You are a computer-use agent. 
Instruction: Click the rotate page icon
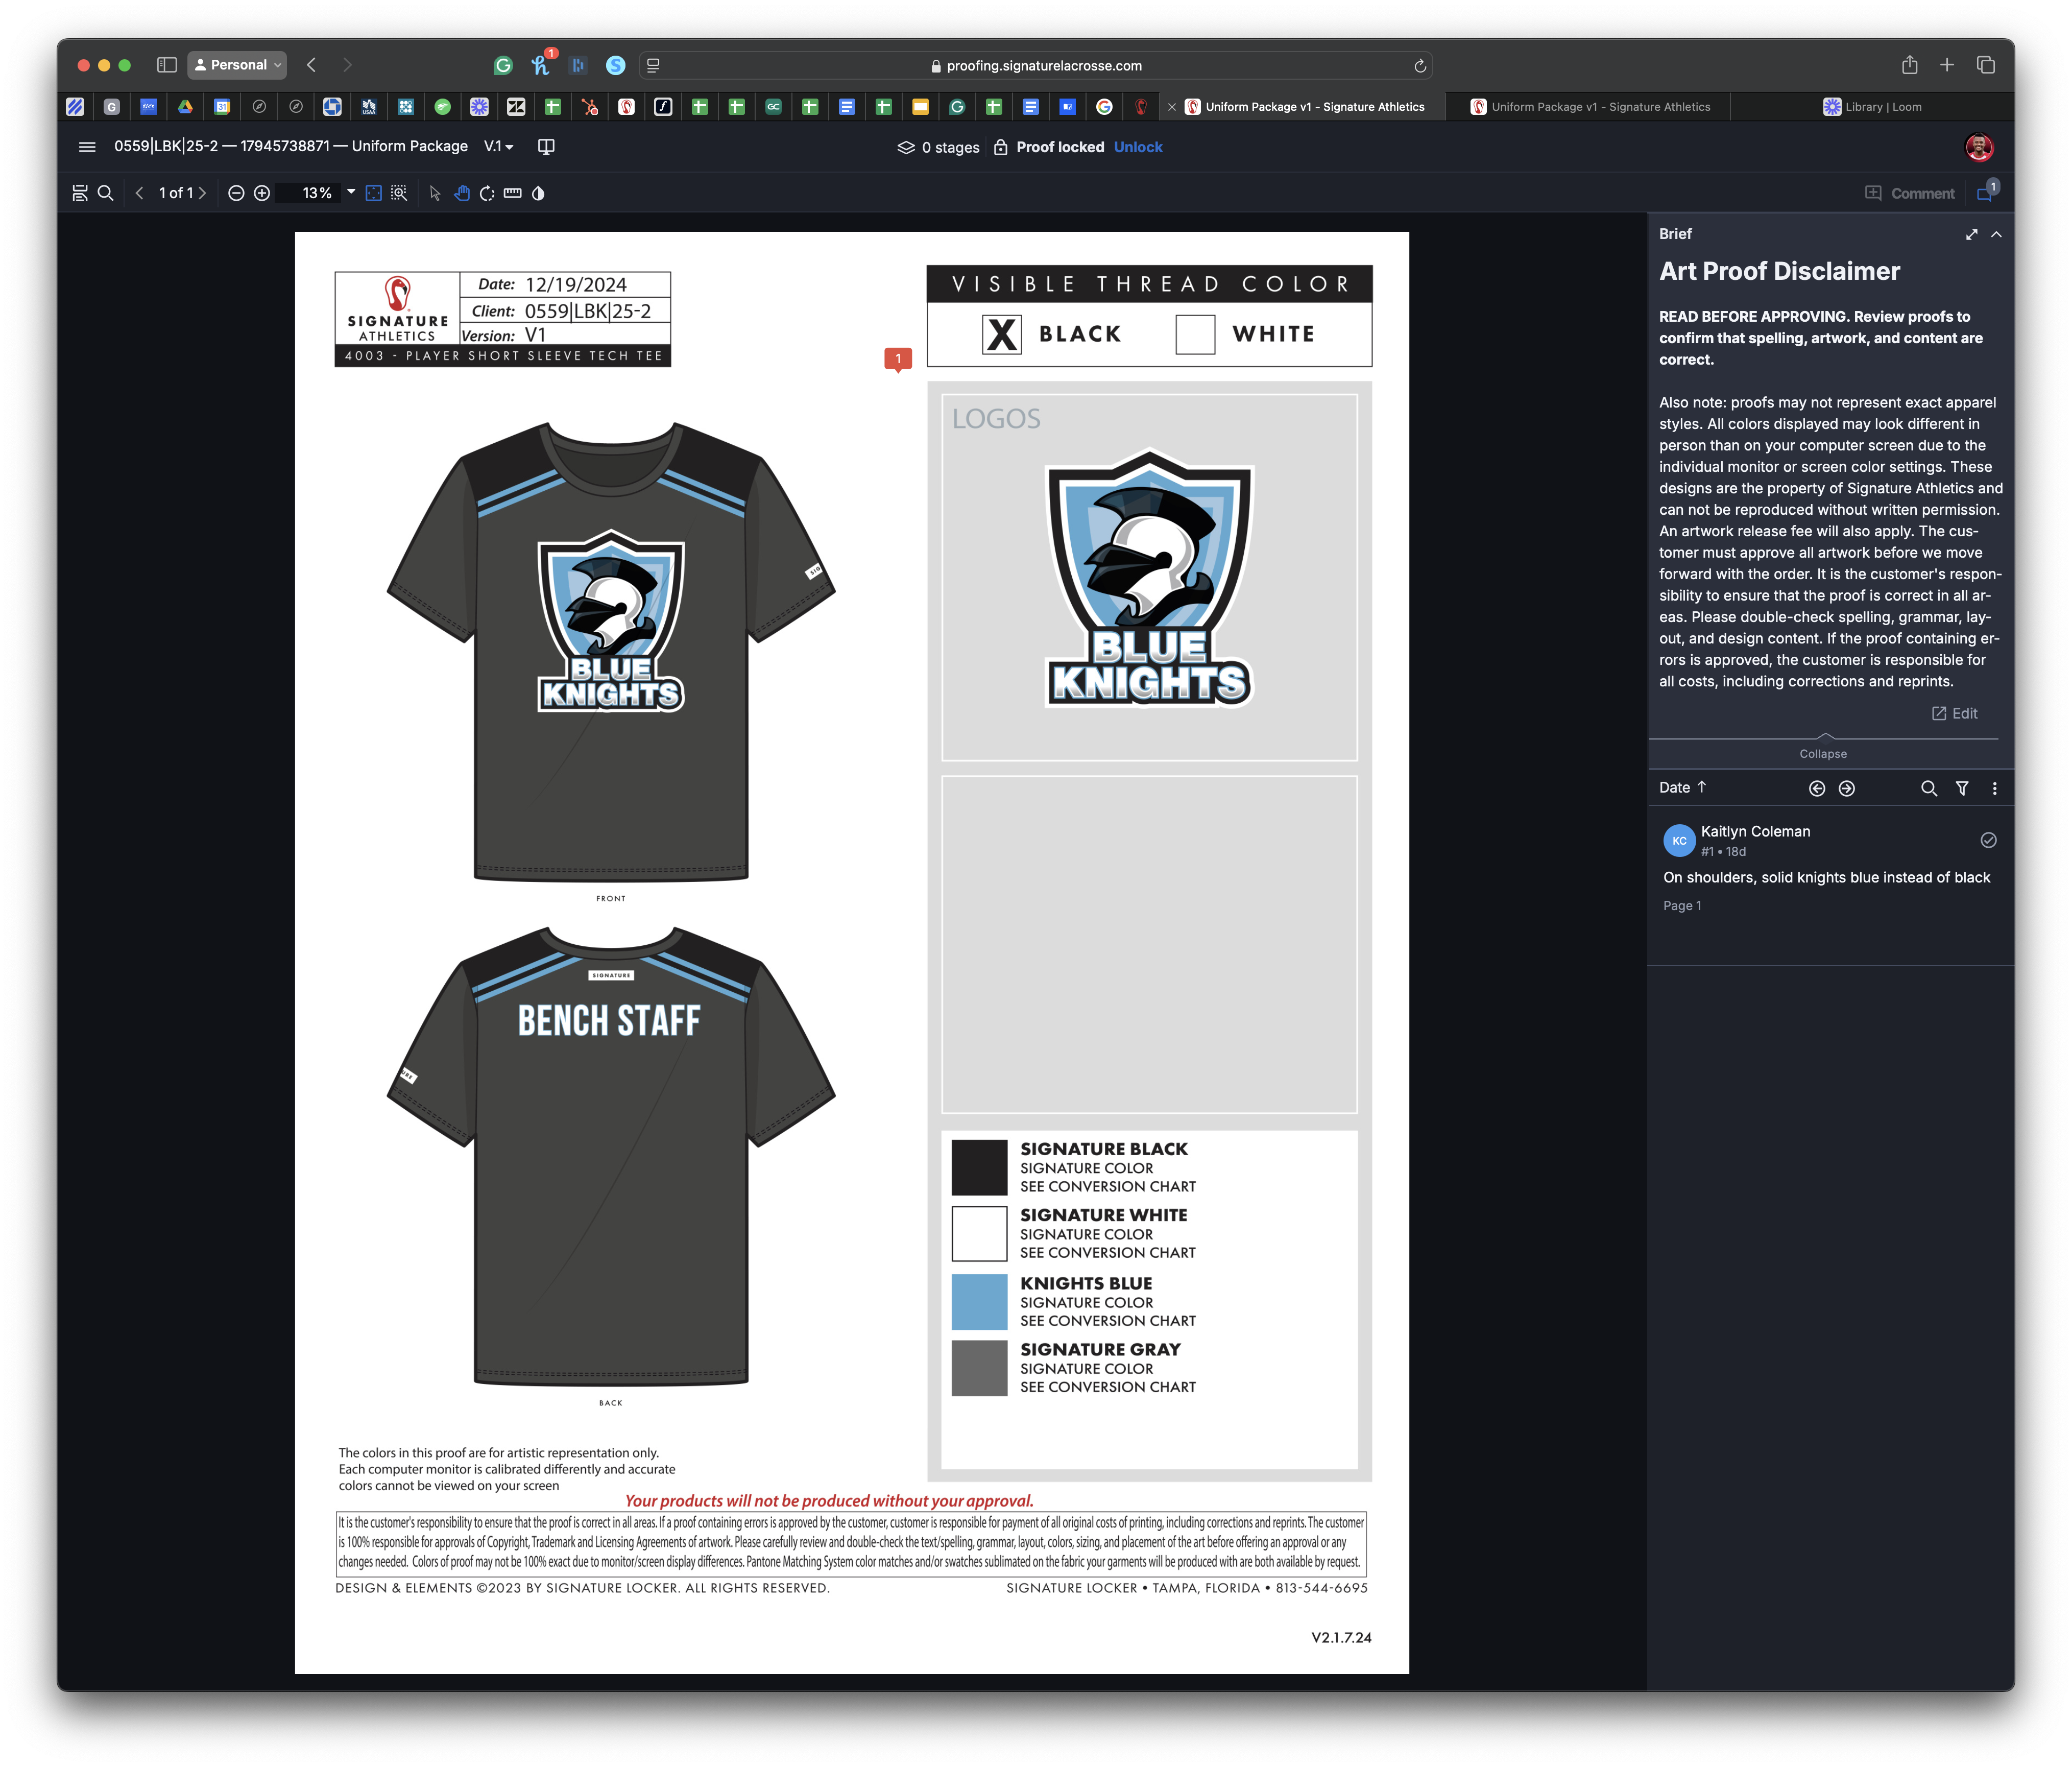pyautogui.click(x=487, y=193)
